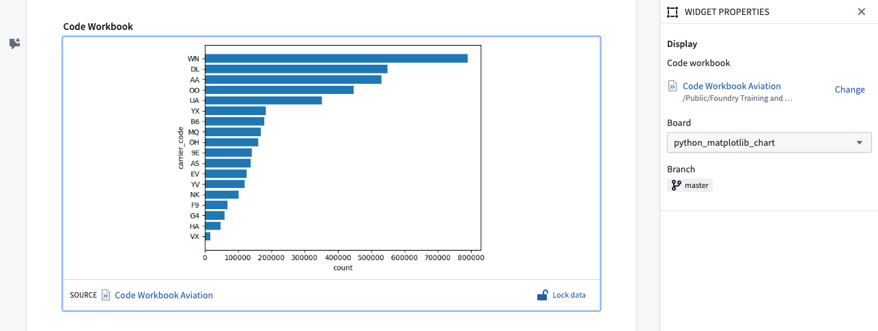The image size is (878, 331).
Task: Click the workbook icon next to SOURCE
Action: 106,295
